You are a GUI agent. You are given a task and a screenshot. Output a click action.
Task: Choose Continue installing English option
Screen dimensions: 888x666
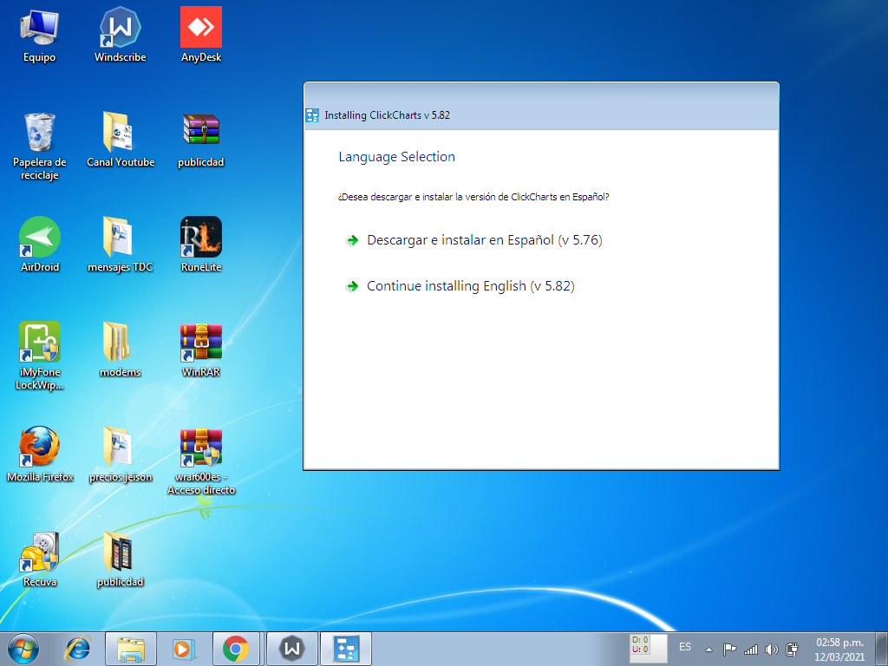pyautogui.click(x=471, y=286)
